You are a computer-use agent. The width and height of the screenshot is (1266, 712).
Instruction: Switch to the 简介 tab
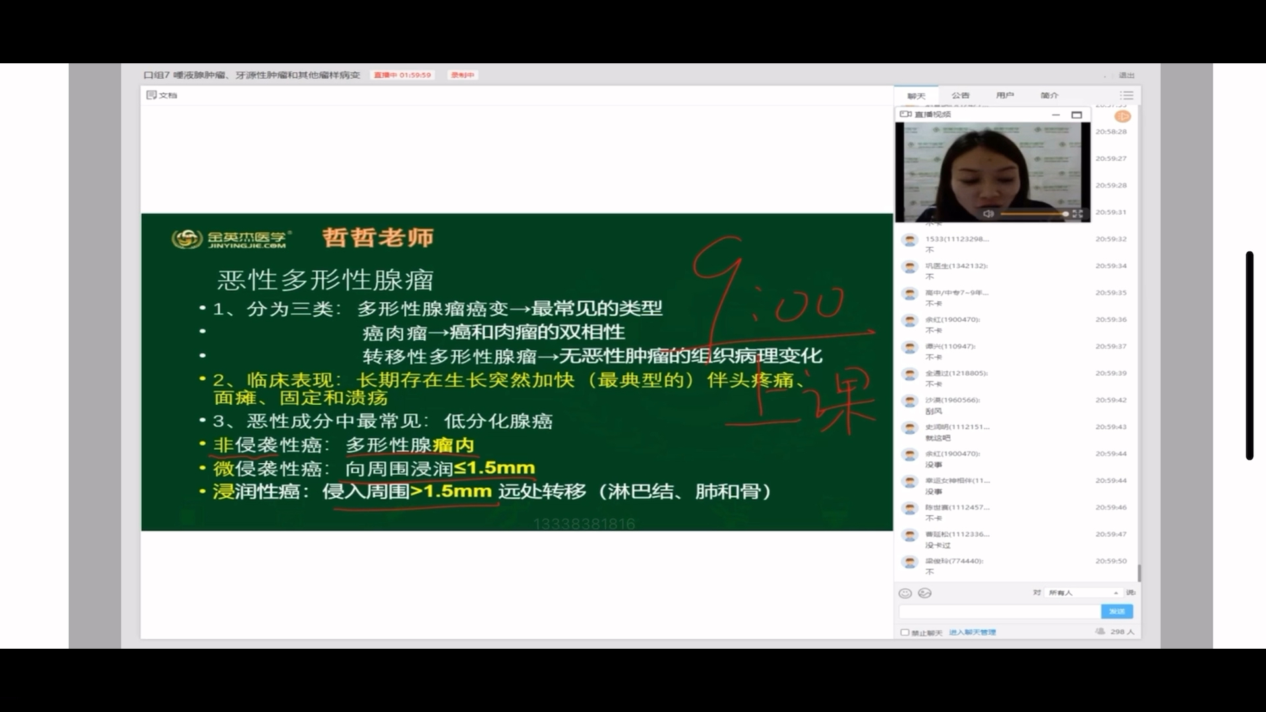click(1049, 96)
